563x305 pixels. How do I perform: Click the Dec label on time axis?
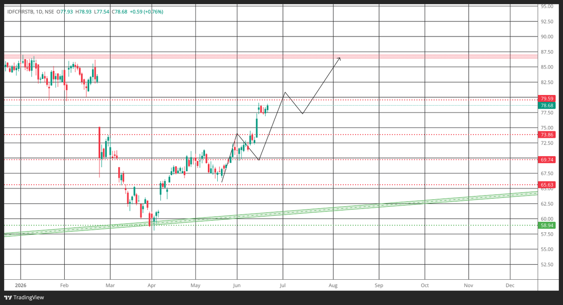(510, 284)
